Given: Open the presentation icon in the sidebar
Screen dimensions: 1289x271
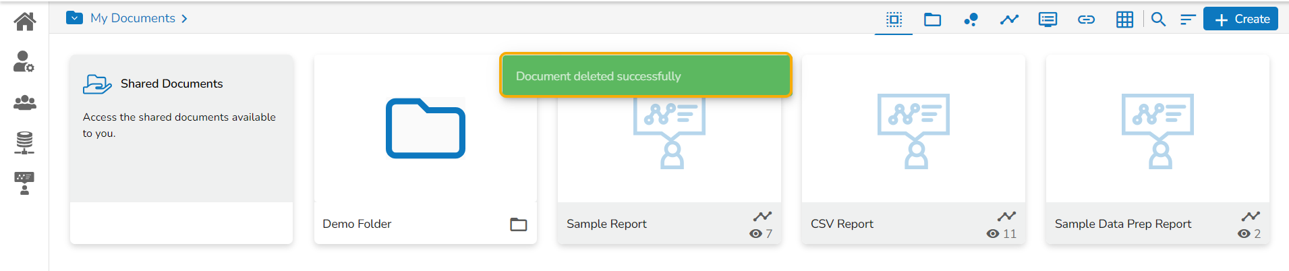Looking at the screenshot, I should point(24,183).
